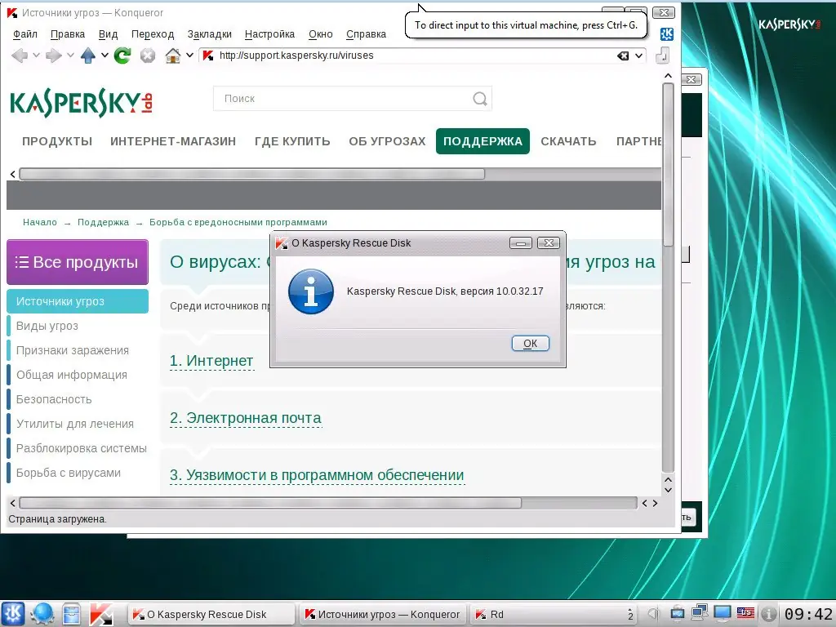Switch to the ОБ УГРОЗАХ navigation tab
Viewport: 836px width, 627px height.
[x=386, y=141]
